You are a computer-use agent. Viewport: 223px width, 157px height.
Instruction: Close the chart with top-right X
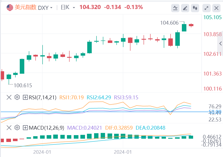point(216,8)
